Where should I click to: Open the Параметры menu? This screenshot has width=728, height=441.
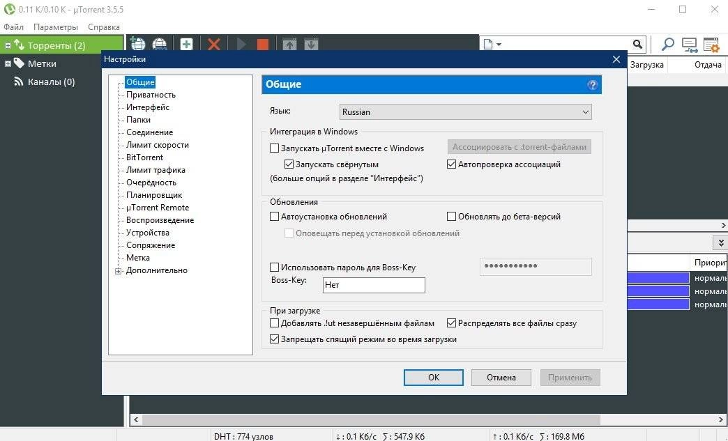tap(56, 27)
